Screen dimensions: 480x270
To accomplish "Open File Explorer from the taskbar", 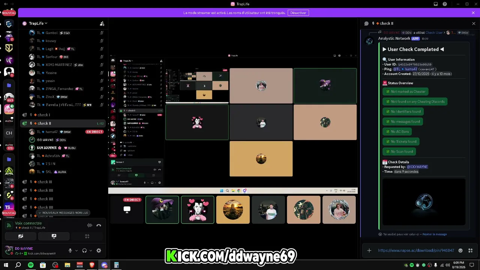I will (67, 265).
